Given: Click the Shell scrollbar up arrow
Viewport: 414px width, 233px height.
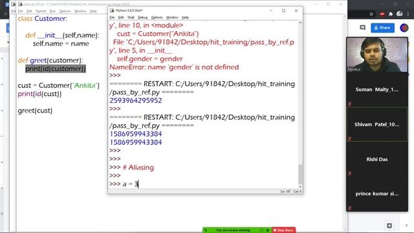Looking at the screenshot, I should coord(300,23).
